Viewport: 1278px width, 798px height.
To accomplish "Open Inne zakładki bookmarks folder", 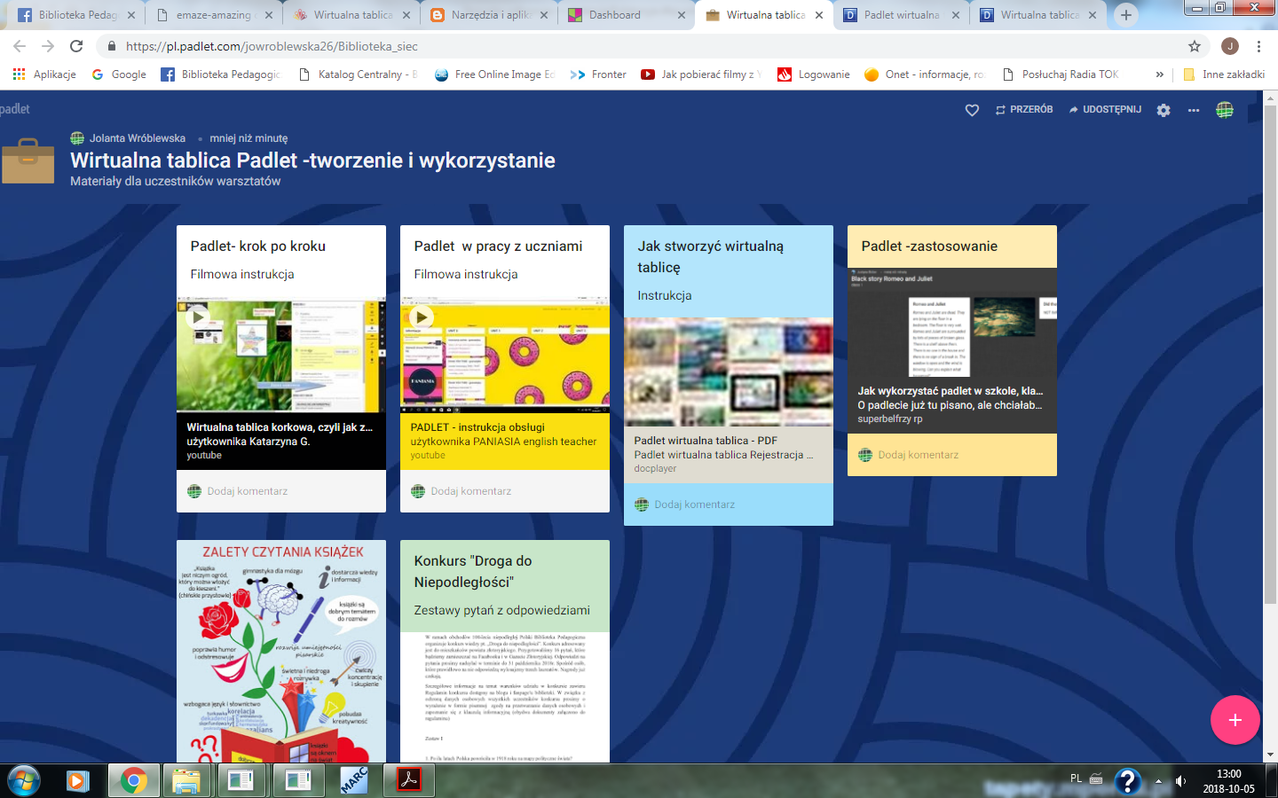I will (x=1224, y=74).
